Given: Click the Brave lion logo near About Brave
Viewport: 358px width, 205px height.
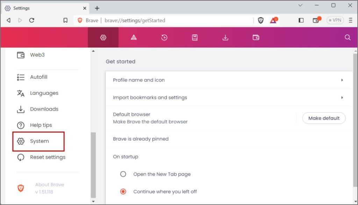Looking at the screenshot, I should pos(21,188).
